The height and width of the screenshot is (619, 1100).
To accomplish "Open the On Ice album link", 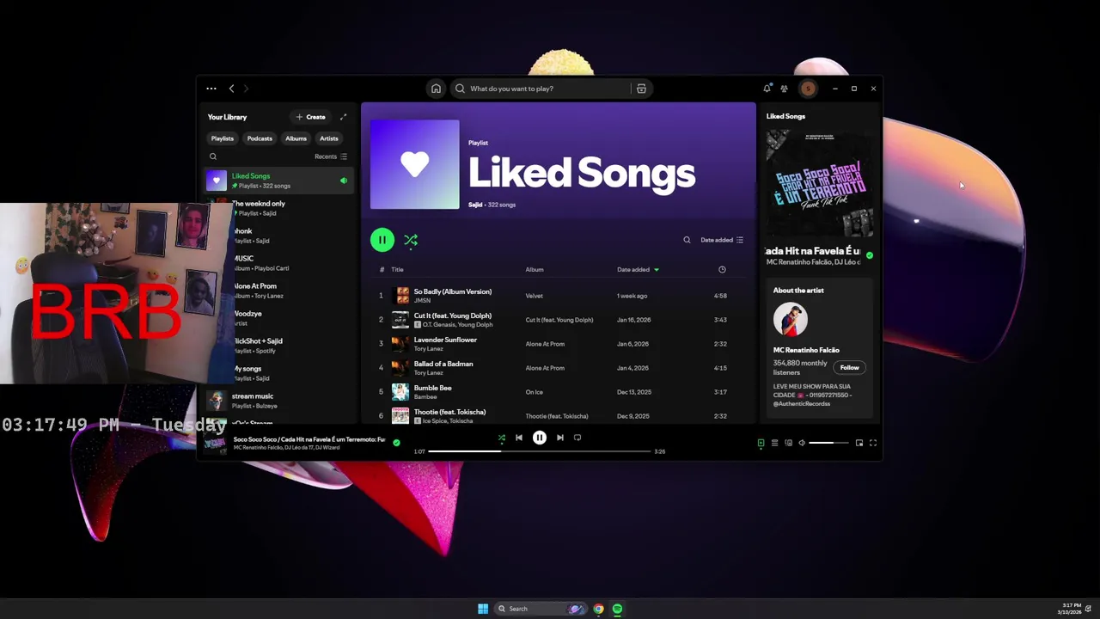I will coord(535,392).
